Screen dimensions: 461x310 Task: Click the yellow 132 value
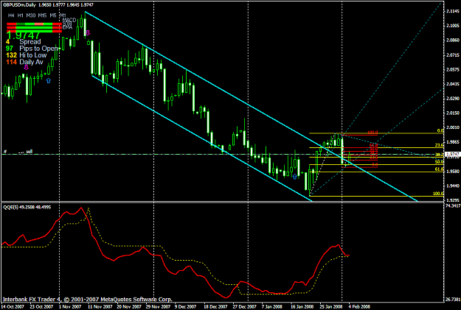coord(12,55)
